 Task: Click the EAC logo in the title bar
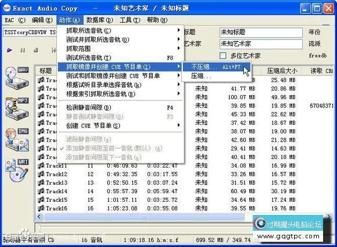7,8
